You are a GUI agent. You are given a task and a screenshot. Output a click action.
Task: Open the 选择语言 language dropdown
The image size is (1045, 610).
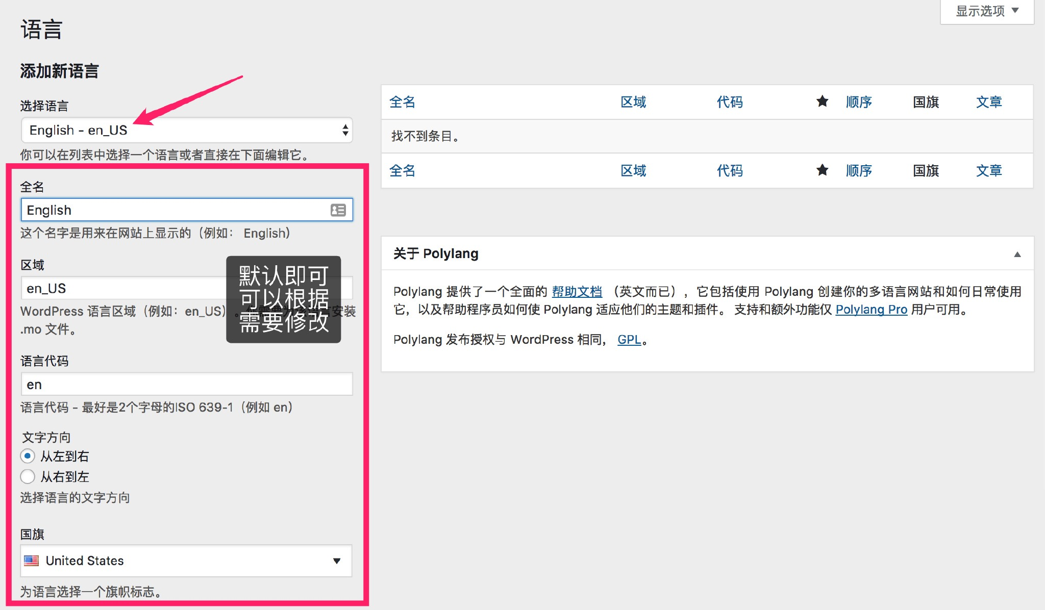(x=187, y=131)
